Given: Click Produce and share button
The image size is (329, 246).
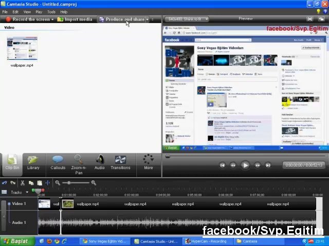Looking at the screenshot, I should [122, 19].
